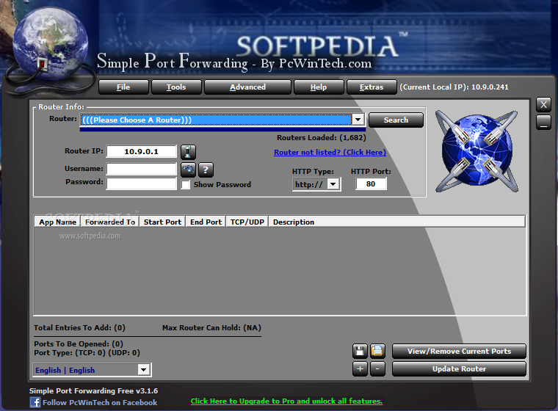Click the HTTP Port input field
The height and width of the screenshot is (411, 558).
371,184
